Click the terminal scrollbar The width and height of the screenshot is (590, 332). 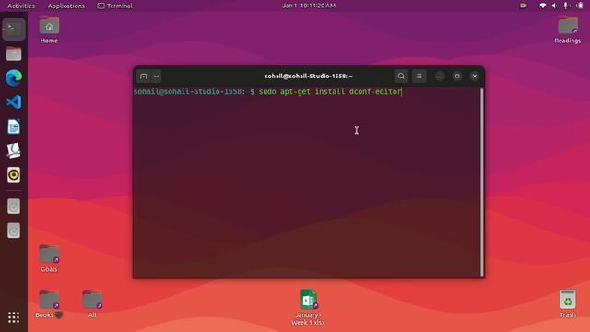(481, 182)
